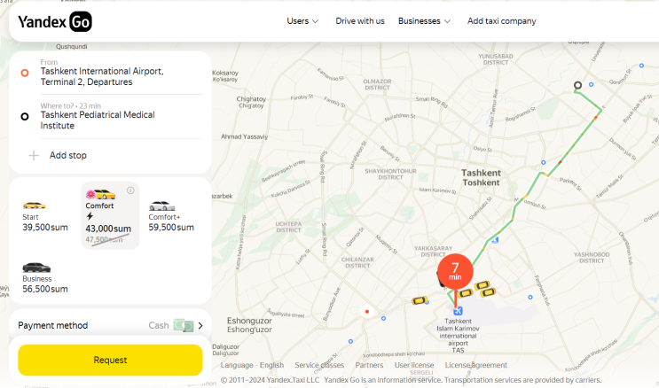Click the Users chevron arrow

tap(315, 21)
